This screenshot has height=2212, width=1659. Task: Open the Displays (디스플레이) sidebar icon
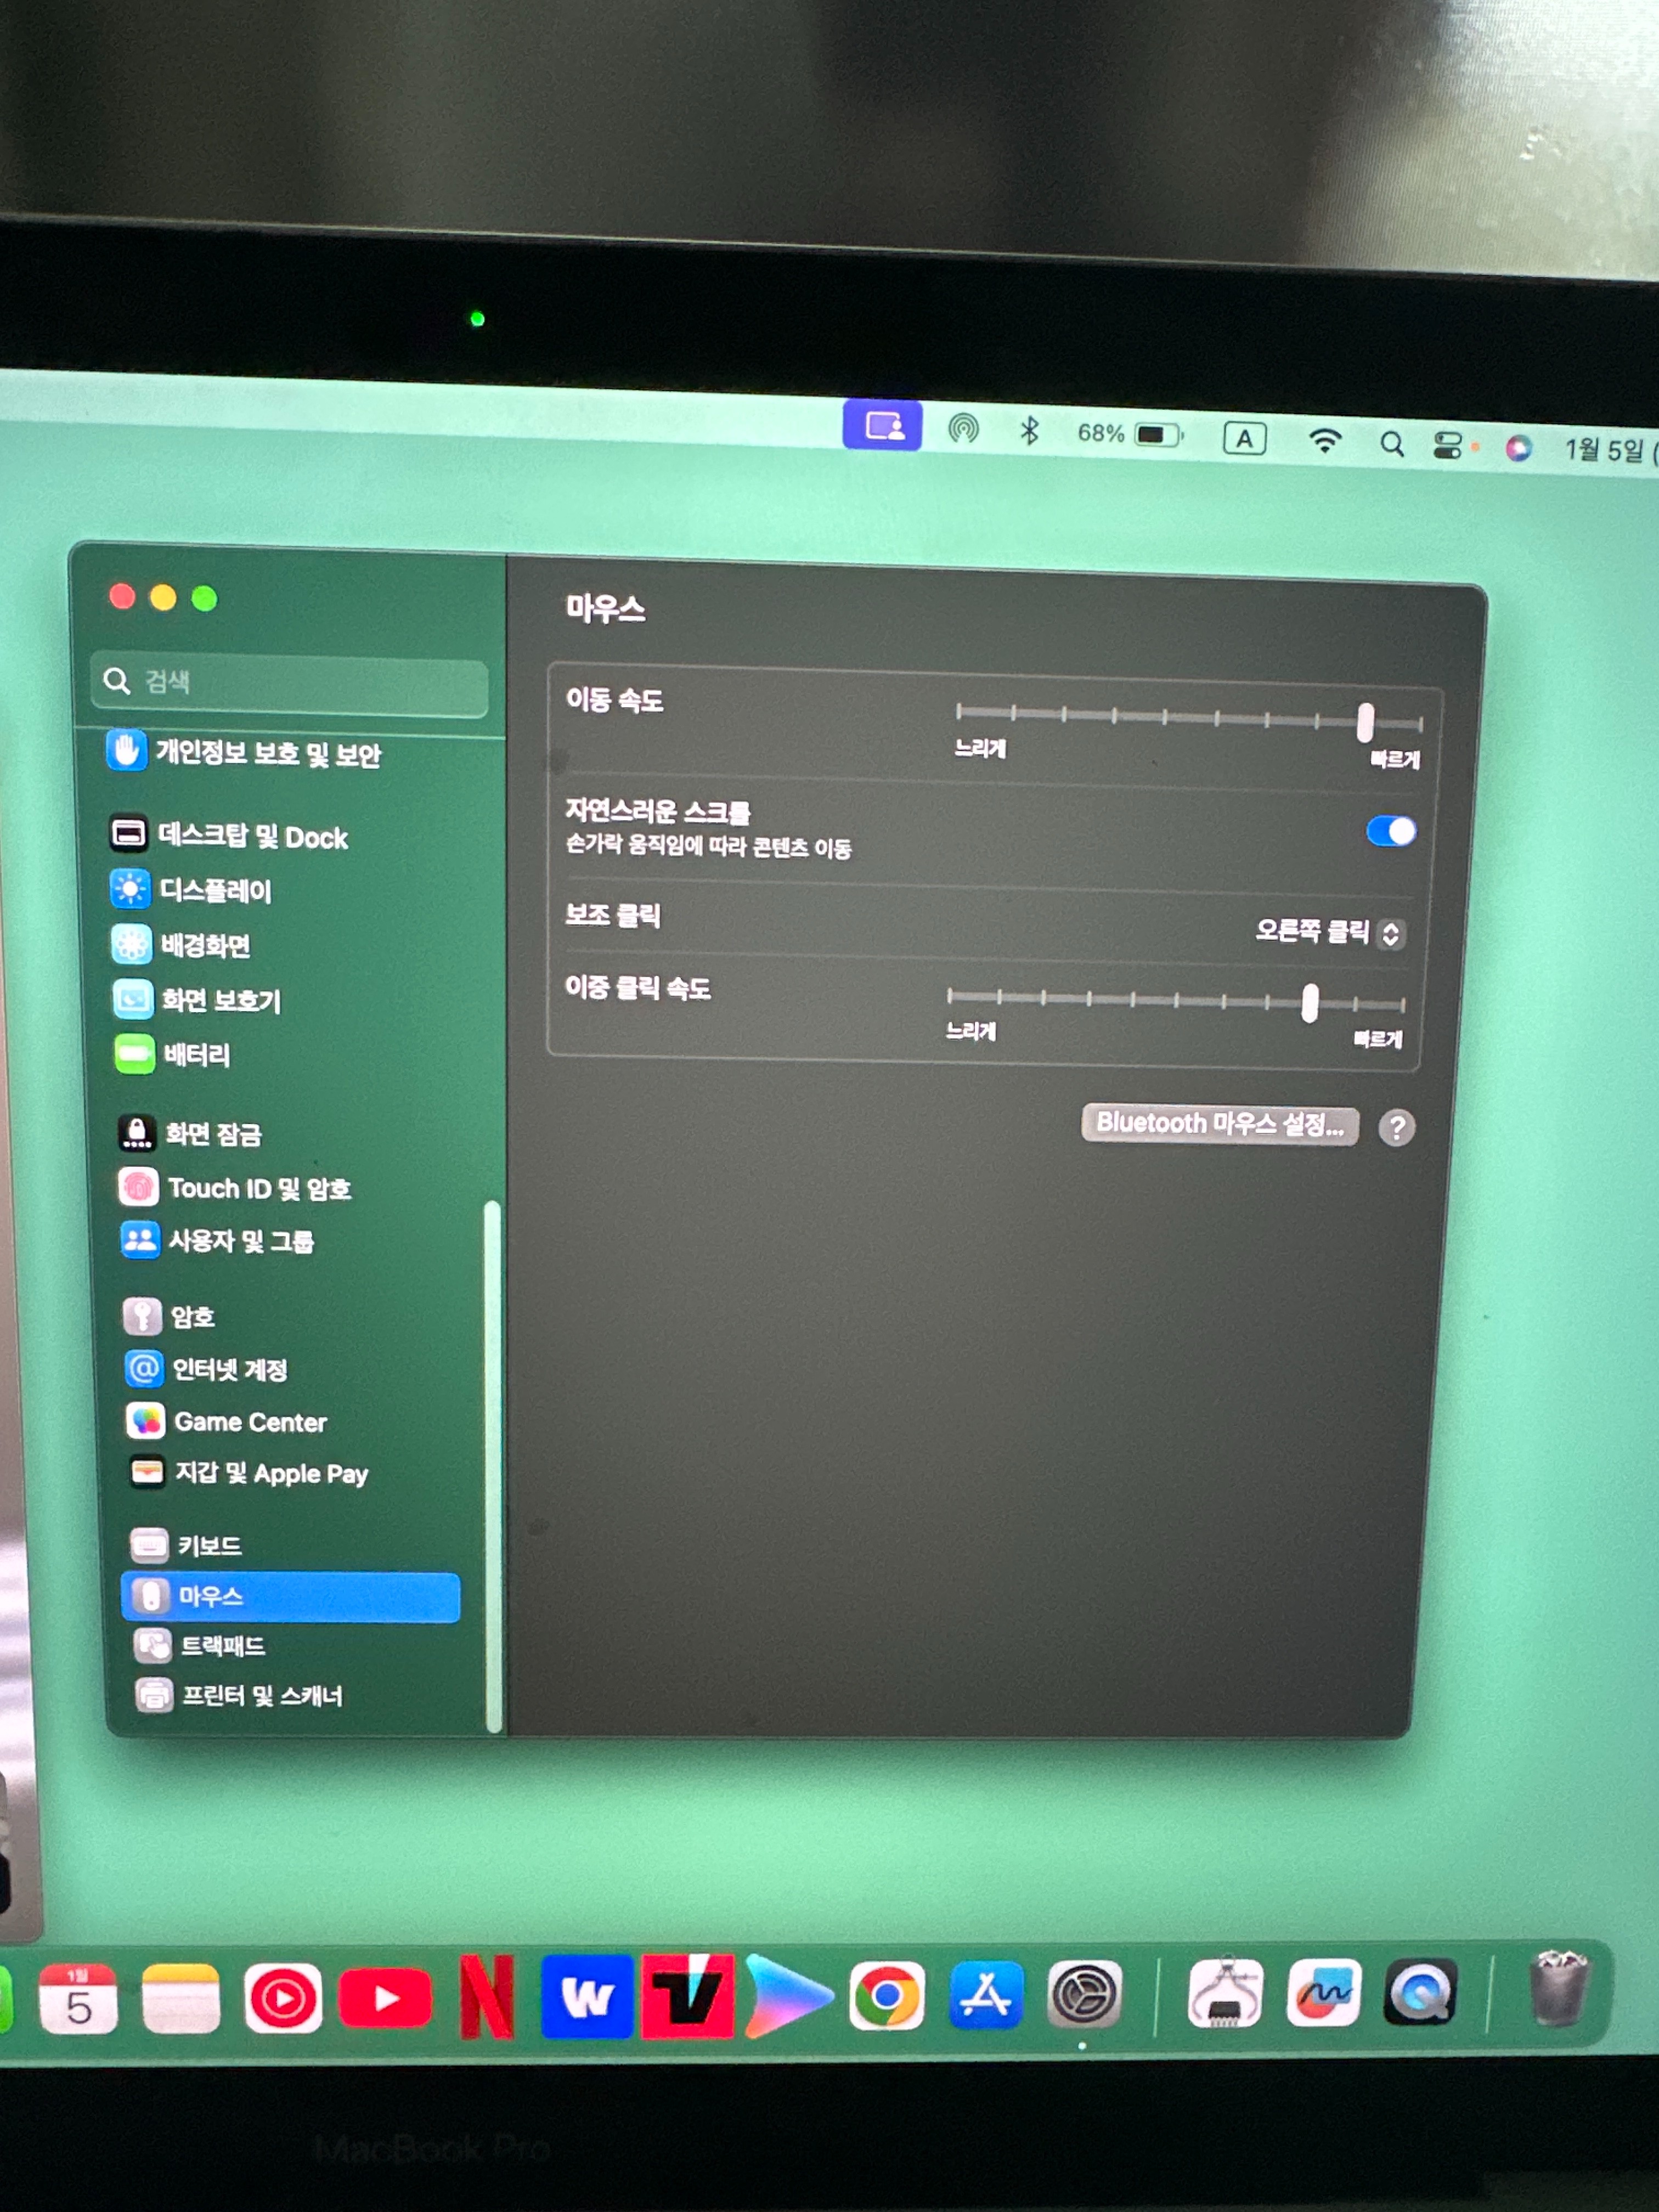130,889
